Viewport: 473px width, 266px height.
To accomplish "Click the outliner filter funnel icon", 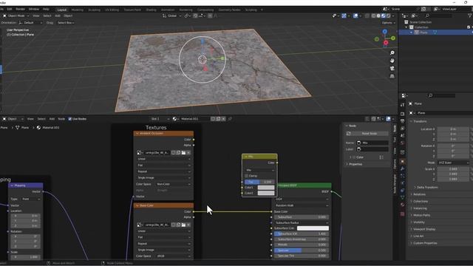I will (470, 16).
